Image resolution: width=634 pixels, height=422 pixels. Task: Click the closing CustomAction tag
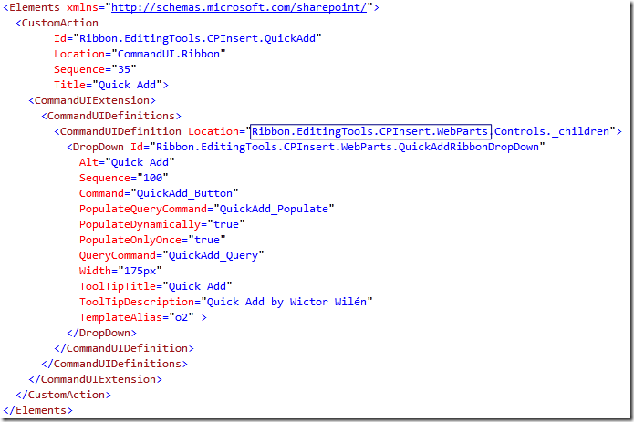pos(63,395)
